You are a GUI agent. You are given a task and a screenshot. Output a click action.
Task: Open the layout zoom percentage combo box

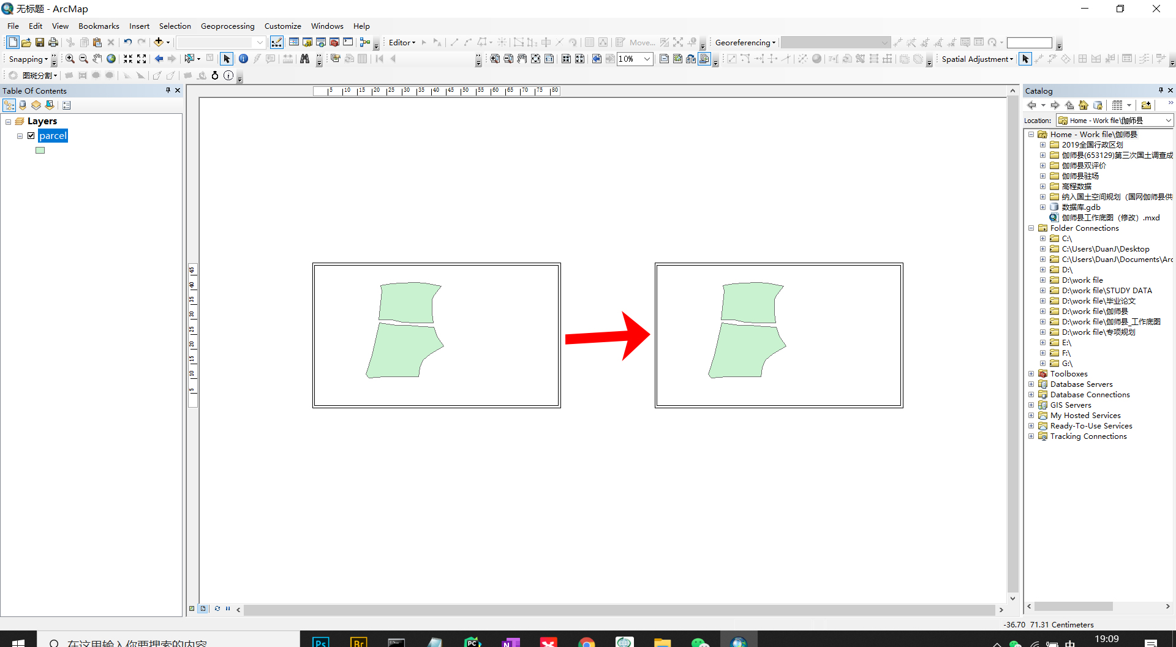(635, 59)
